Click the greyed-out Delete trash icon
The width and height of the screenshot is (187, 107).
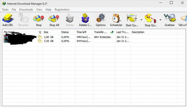[x=70, y=18]
